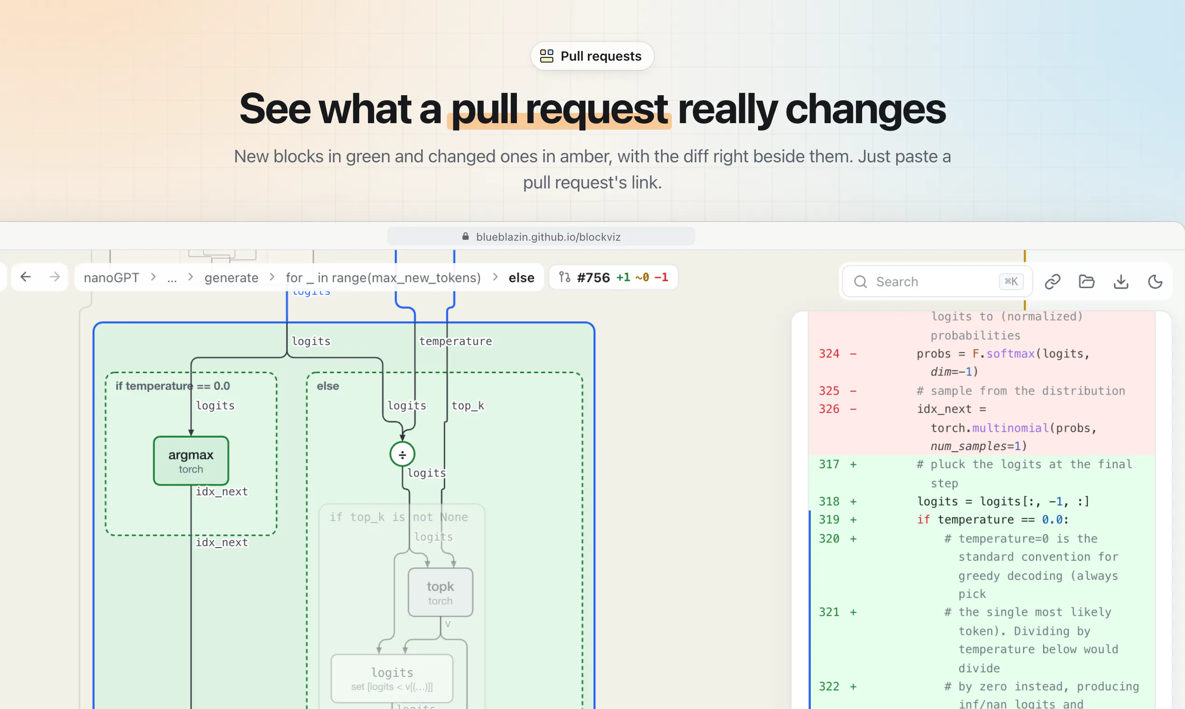1185x709 pixels.
Task: Click the else group label in diagram
Action: tap(328, 386)
